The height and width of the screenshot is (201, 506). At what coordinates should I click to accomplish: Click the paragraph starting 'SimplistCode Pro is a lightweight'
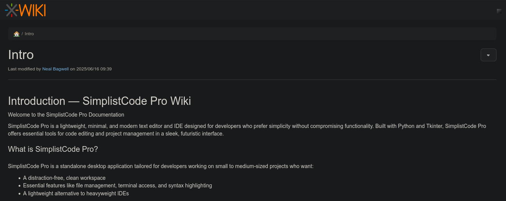tap(247, 130)
